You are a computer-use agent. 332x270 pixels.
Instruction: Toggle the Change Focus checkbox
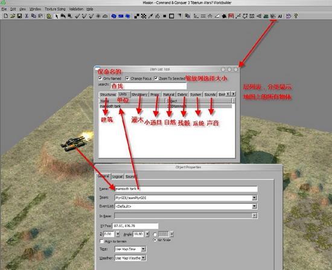(127, 79)
